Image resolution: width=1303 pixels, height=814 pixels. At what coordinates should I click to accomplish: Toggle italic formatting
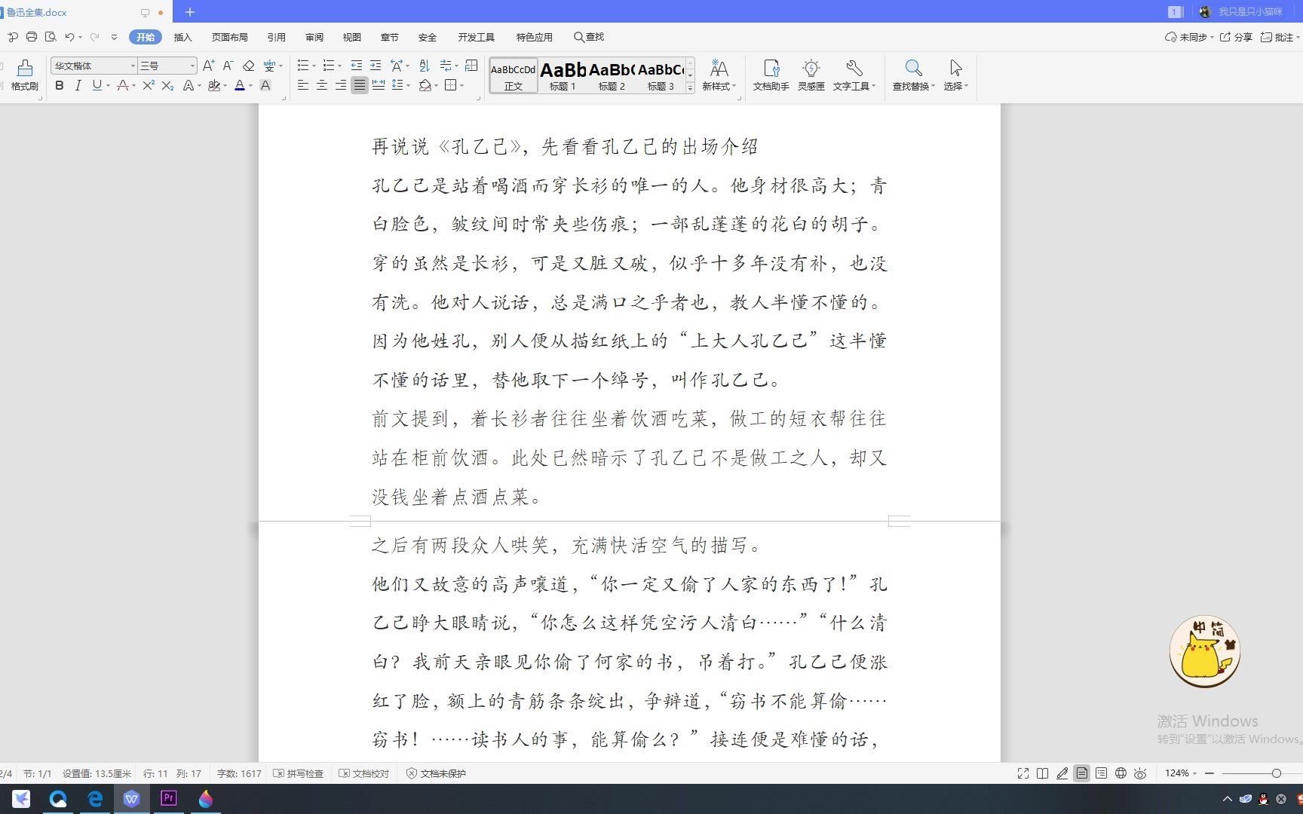[78, 85]
